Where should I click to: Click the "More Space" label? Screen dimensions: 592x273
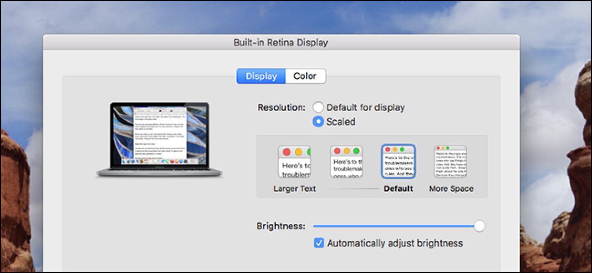tap(450, 188)
